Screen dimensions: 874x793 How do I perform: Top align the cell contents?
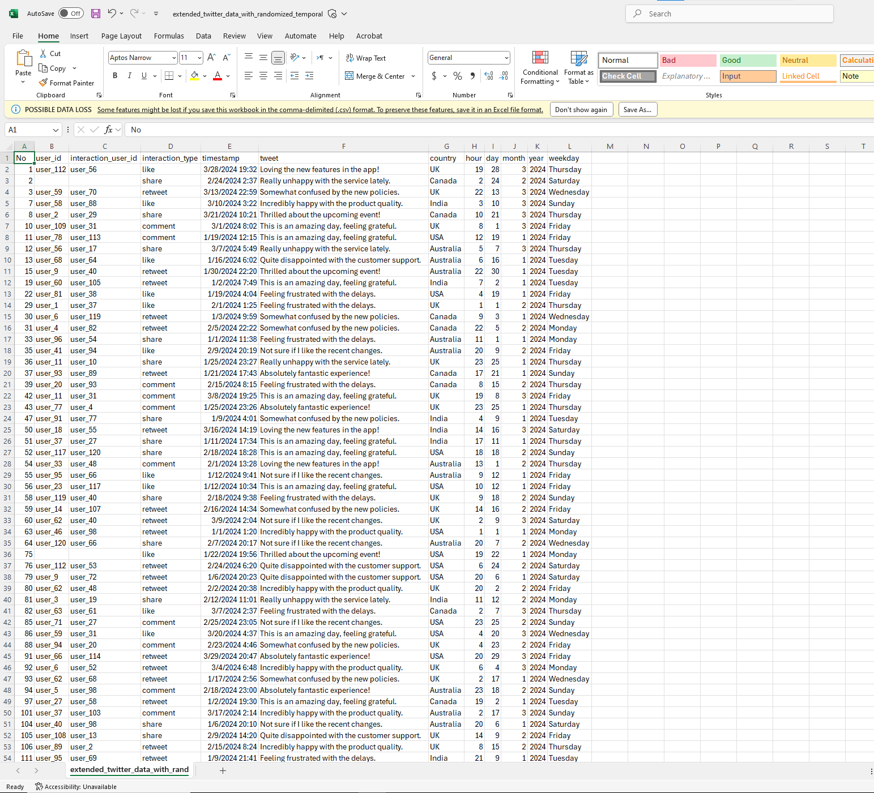(249, 58)
